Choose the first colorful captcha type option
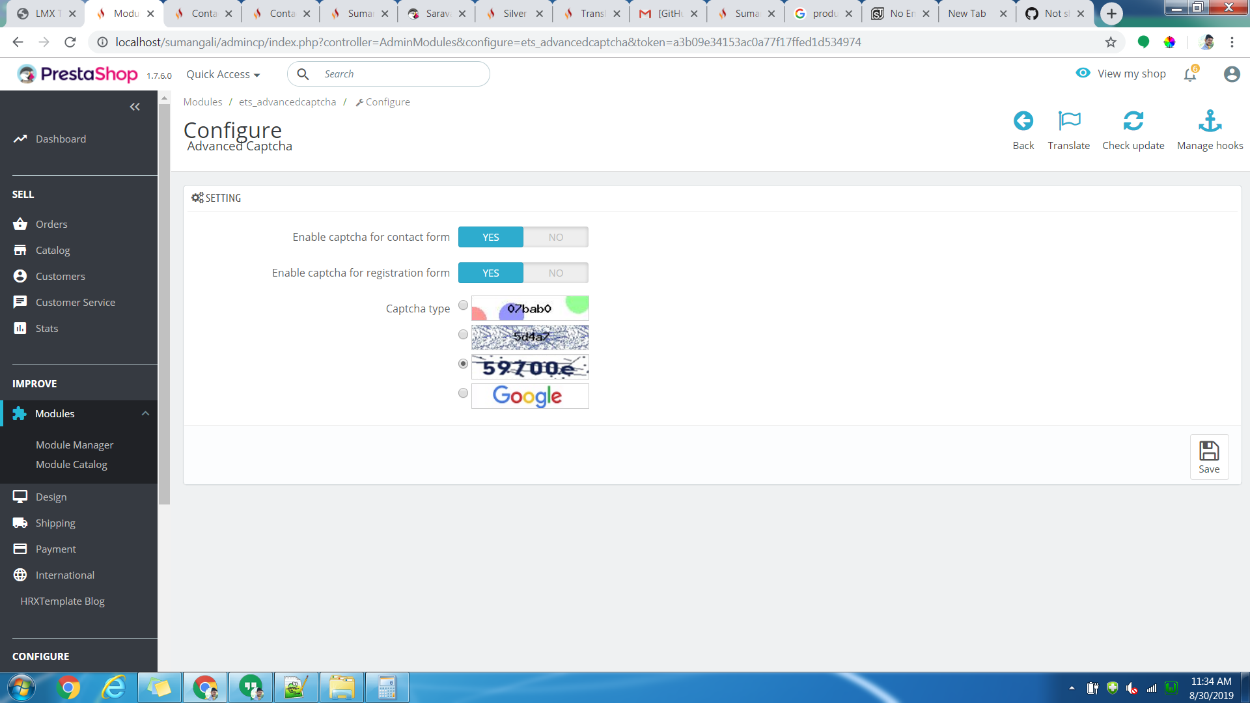This screenshot has width=1250, height=703. click(463, 305)
